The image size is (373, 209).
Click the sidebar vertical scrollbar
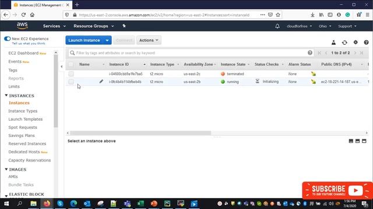pos(56,91)
